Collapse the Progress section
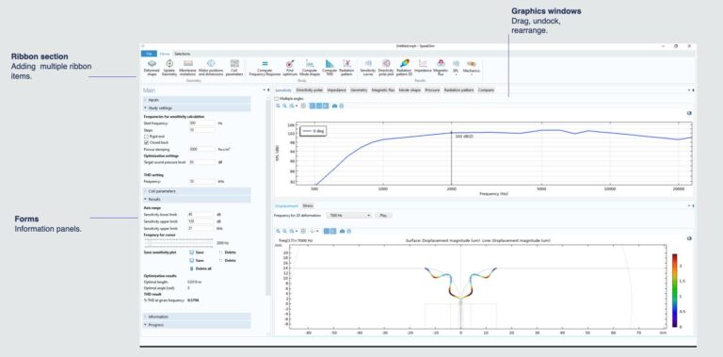723x357 pixels. click(x=198, y=325)
